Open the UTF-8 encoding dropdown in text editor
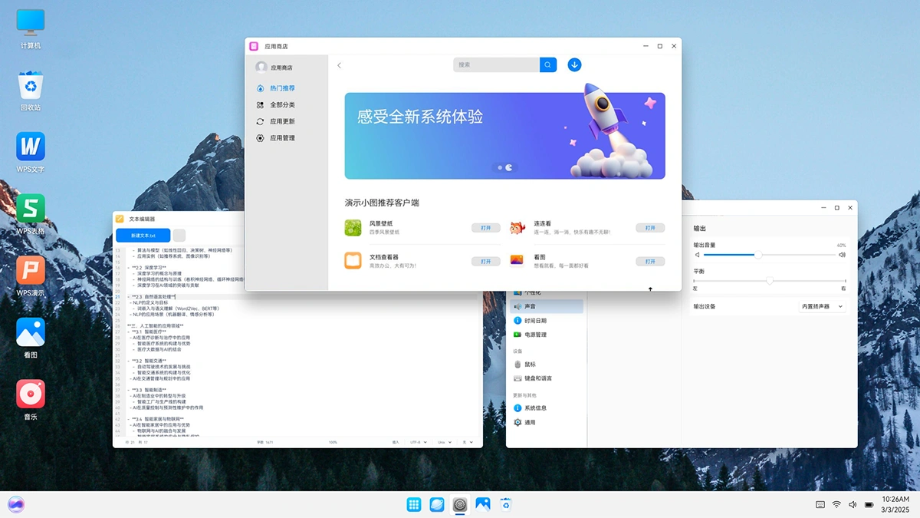920x518 pixels. [420, 443]
